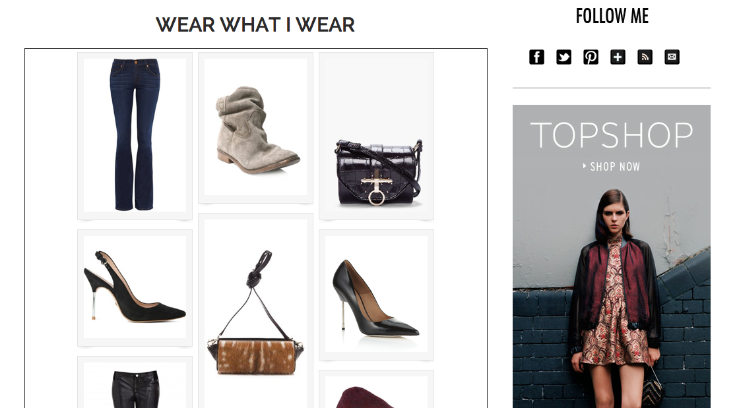Open the black patent crossbody bag item

click(x=377, y=136)
